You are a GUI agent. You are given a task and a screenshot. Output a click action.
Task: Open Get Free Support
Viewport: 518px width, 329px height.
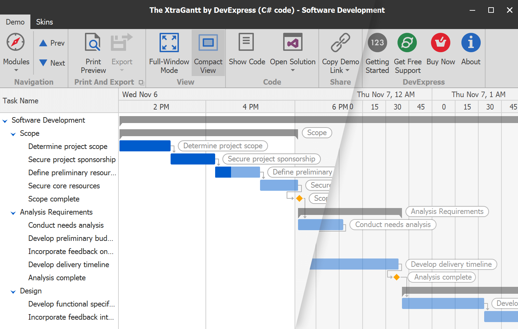click(407, 42)
